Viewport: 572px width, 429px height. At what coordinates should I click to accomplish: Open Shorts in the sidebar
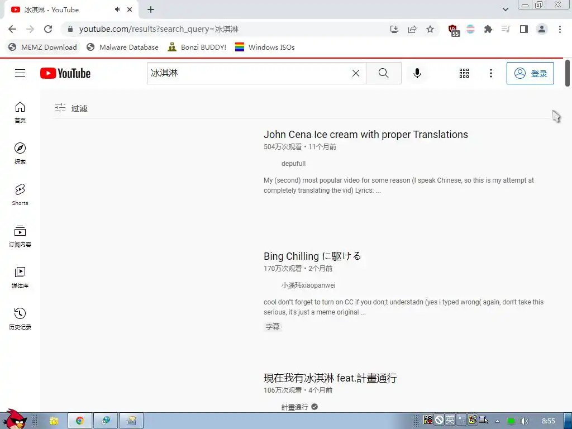[20, 195]
